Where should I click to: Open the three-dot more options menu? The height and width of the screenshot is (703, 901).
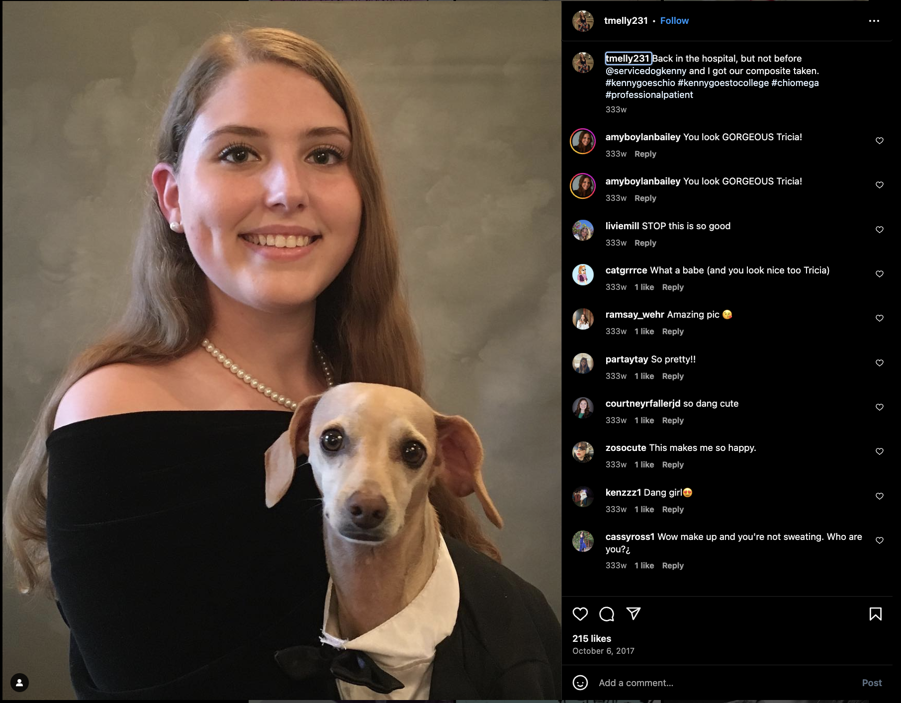tap(874, 21)
